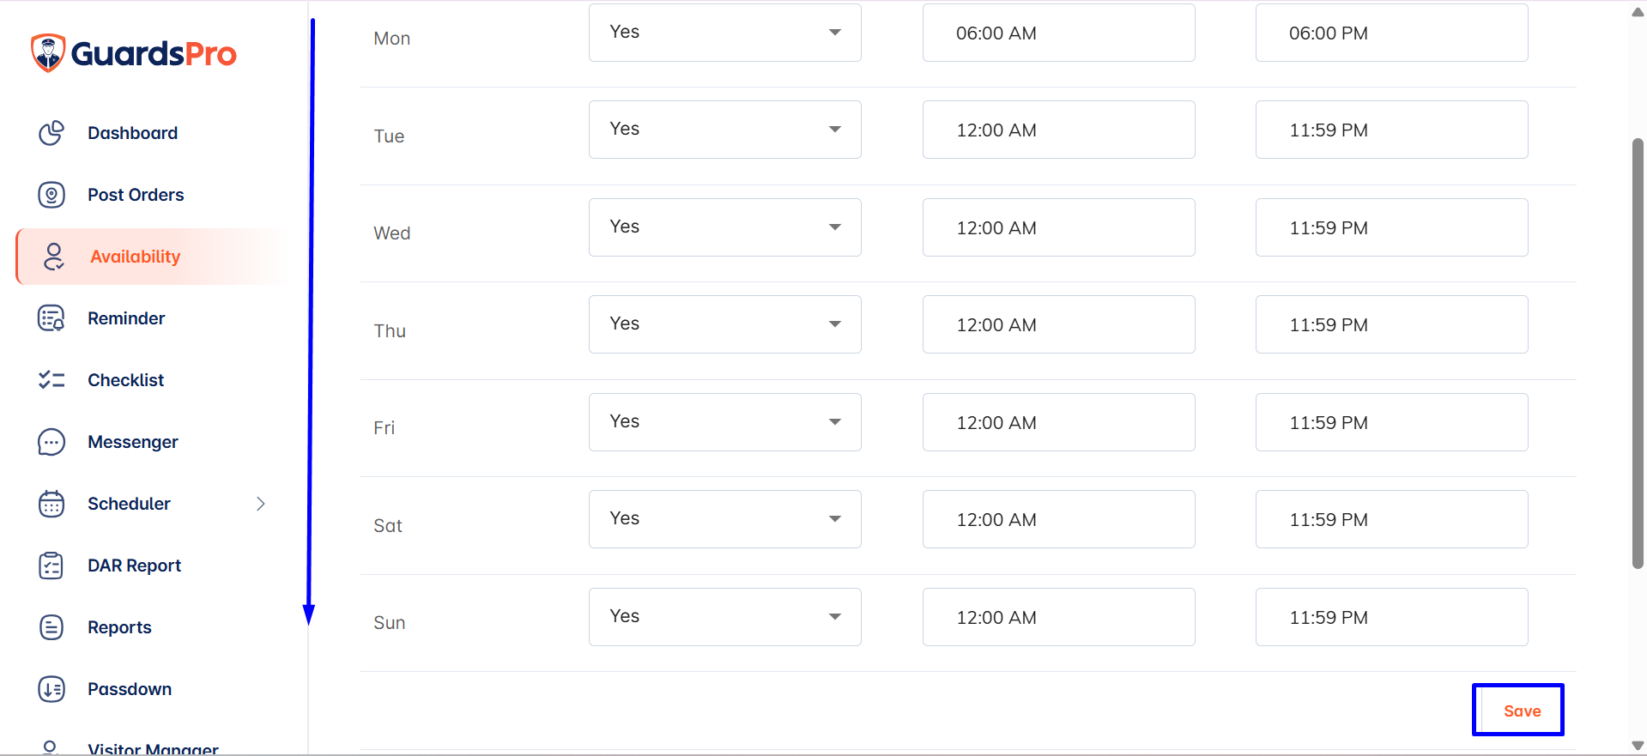
Task: Click Monday start time 06:00 AM field
Action: click(x=1059, y=33)
